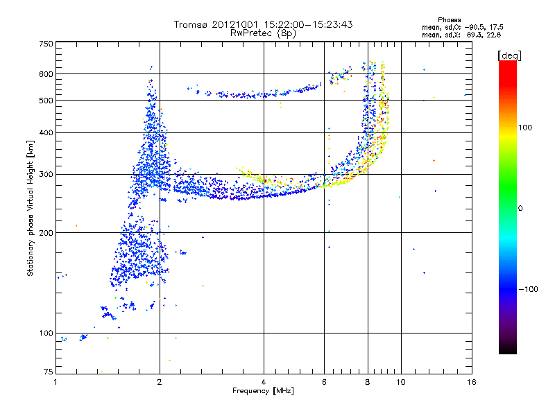Click the '4' x-axis tick label

[x=264, y=382]
